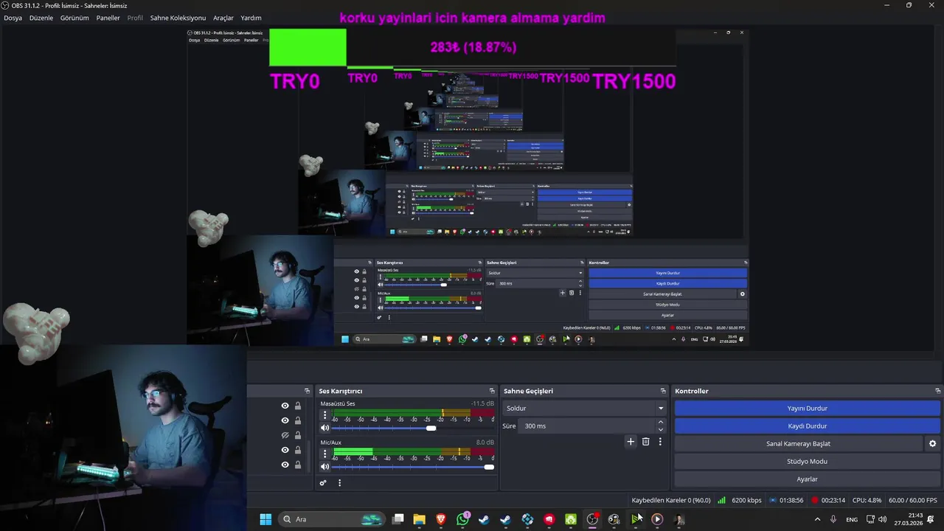Unlock the bottommost source's lock icon

298,465
